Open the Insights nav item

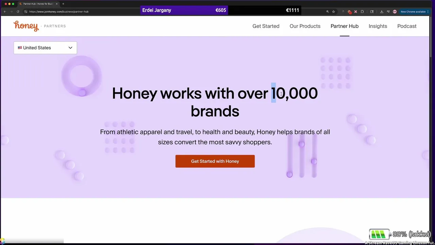378,26
